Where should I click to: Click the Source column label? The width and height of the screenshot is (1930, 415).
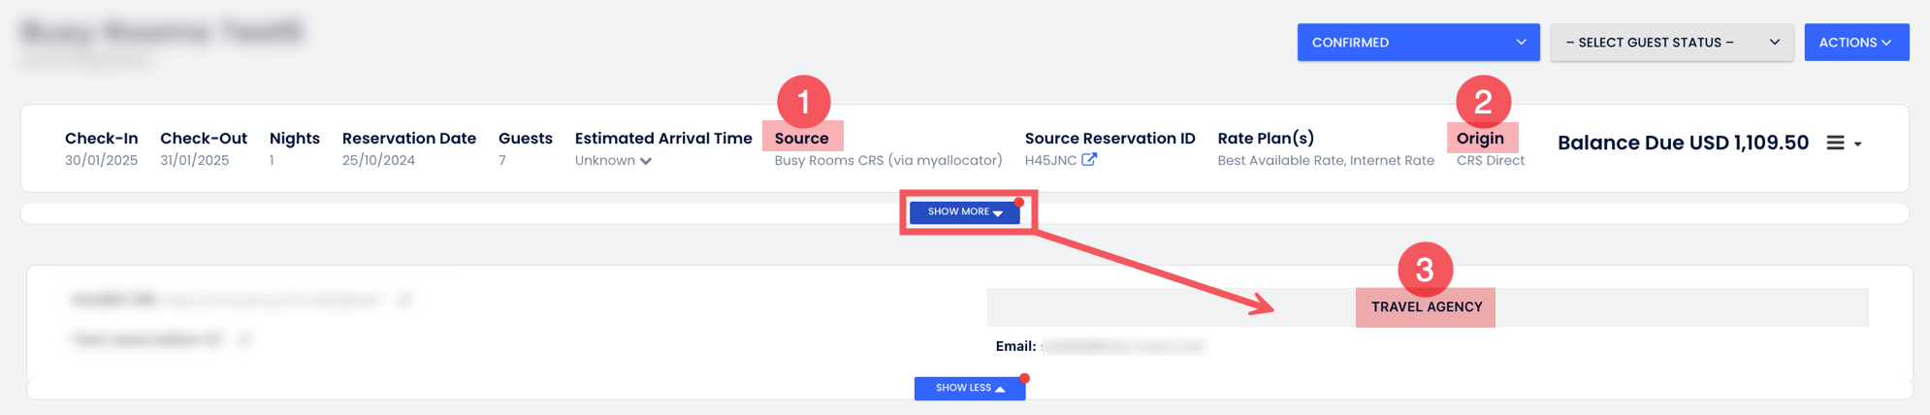click(x=801, y=139)
